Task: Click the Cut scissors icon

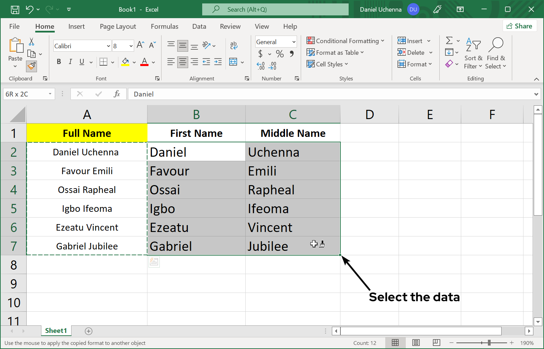Action: [31, 42]
